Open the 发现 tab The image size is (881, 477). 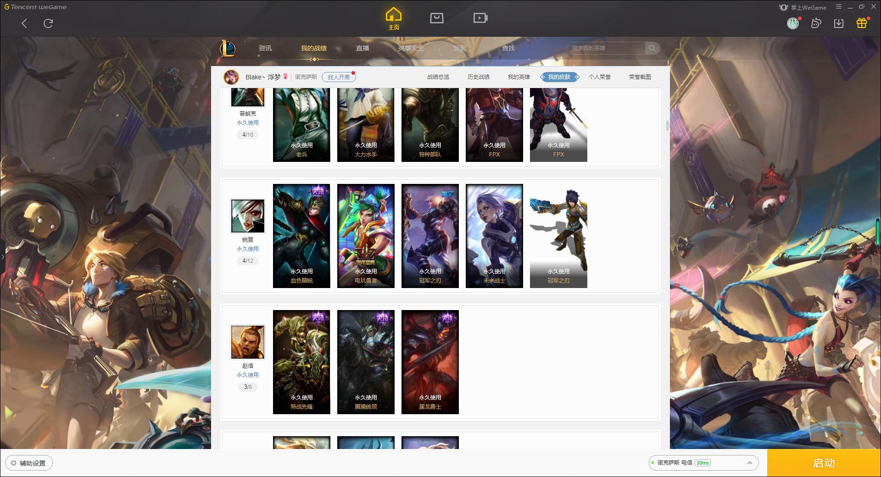point(460,48)
